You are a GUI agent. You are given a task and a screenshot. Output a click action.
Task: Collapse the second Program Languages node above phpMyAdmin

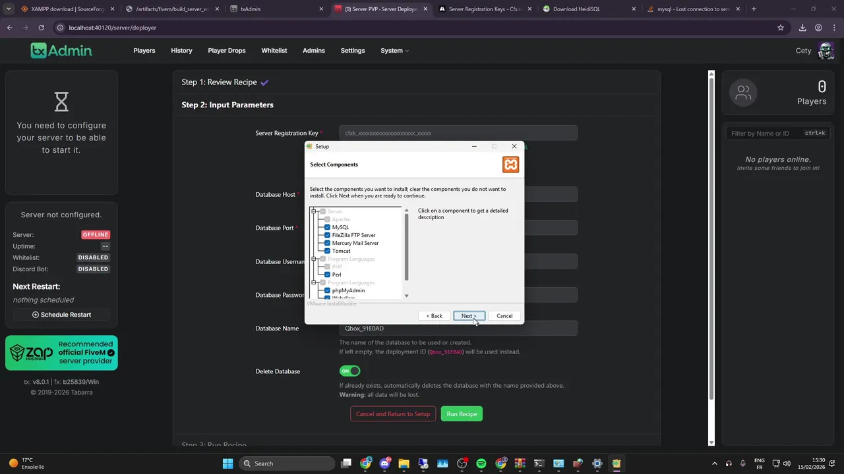(315, 282)
